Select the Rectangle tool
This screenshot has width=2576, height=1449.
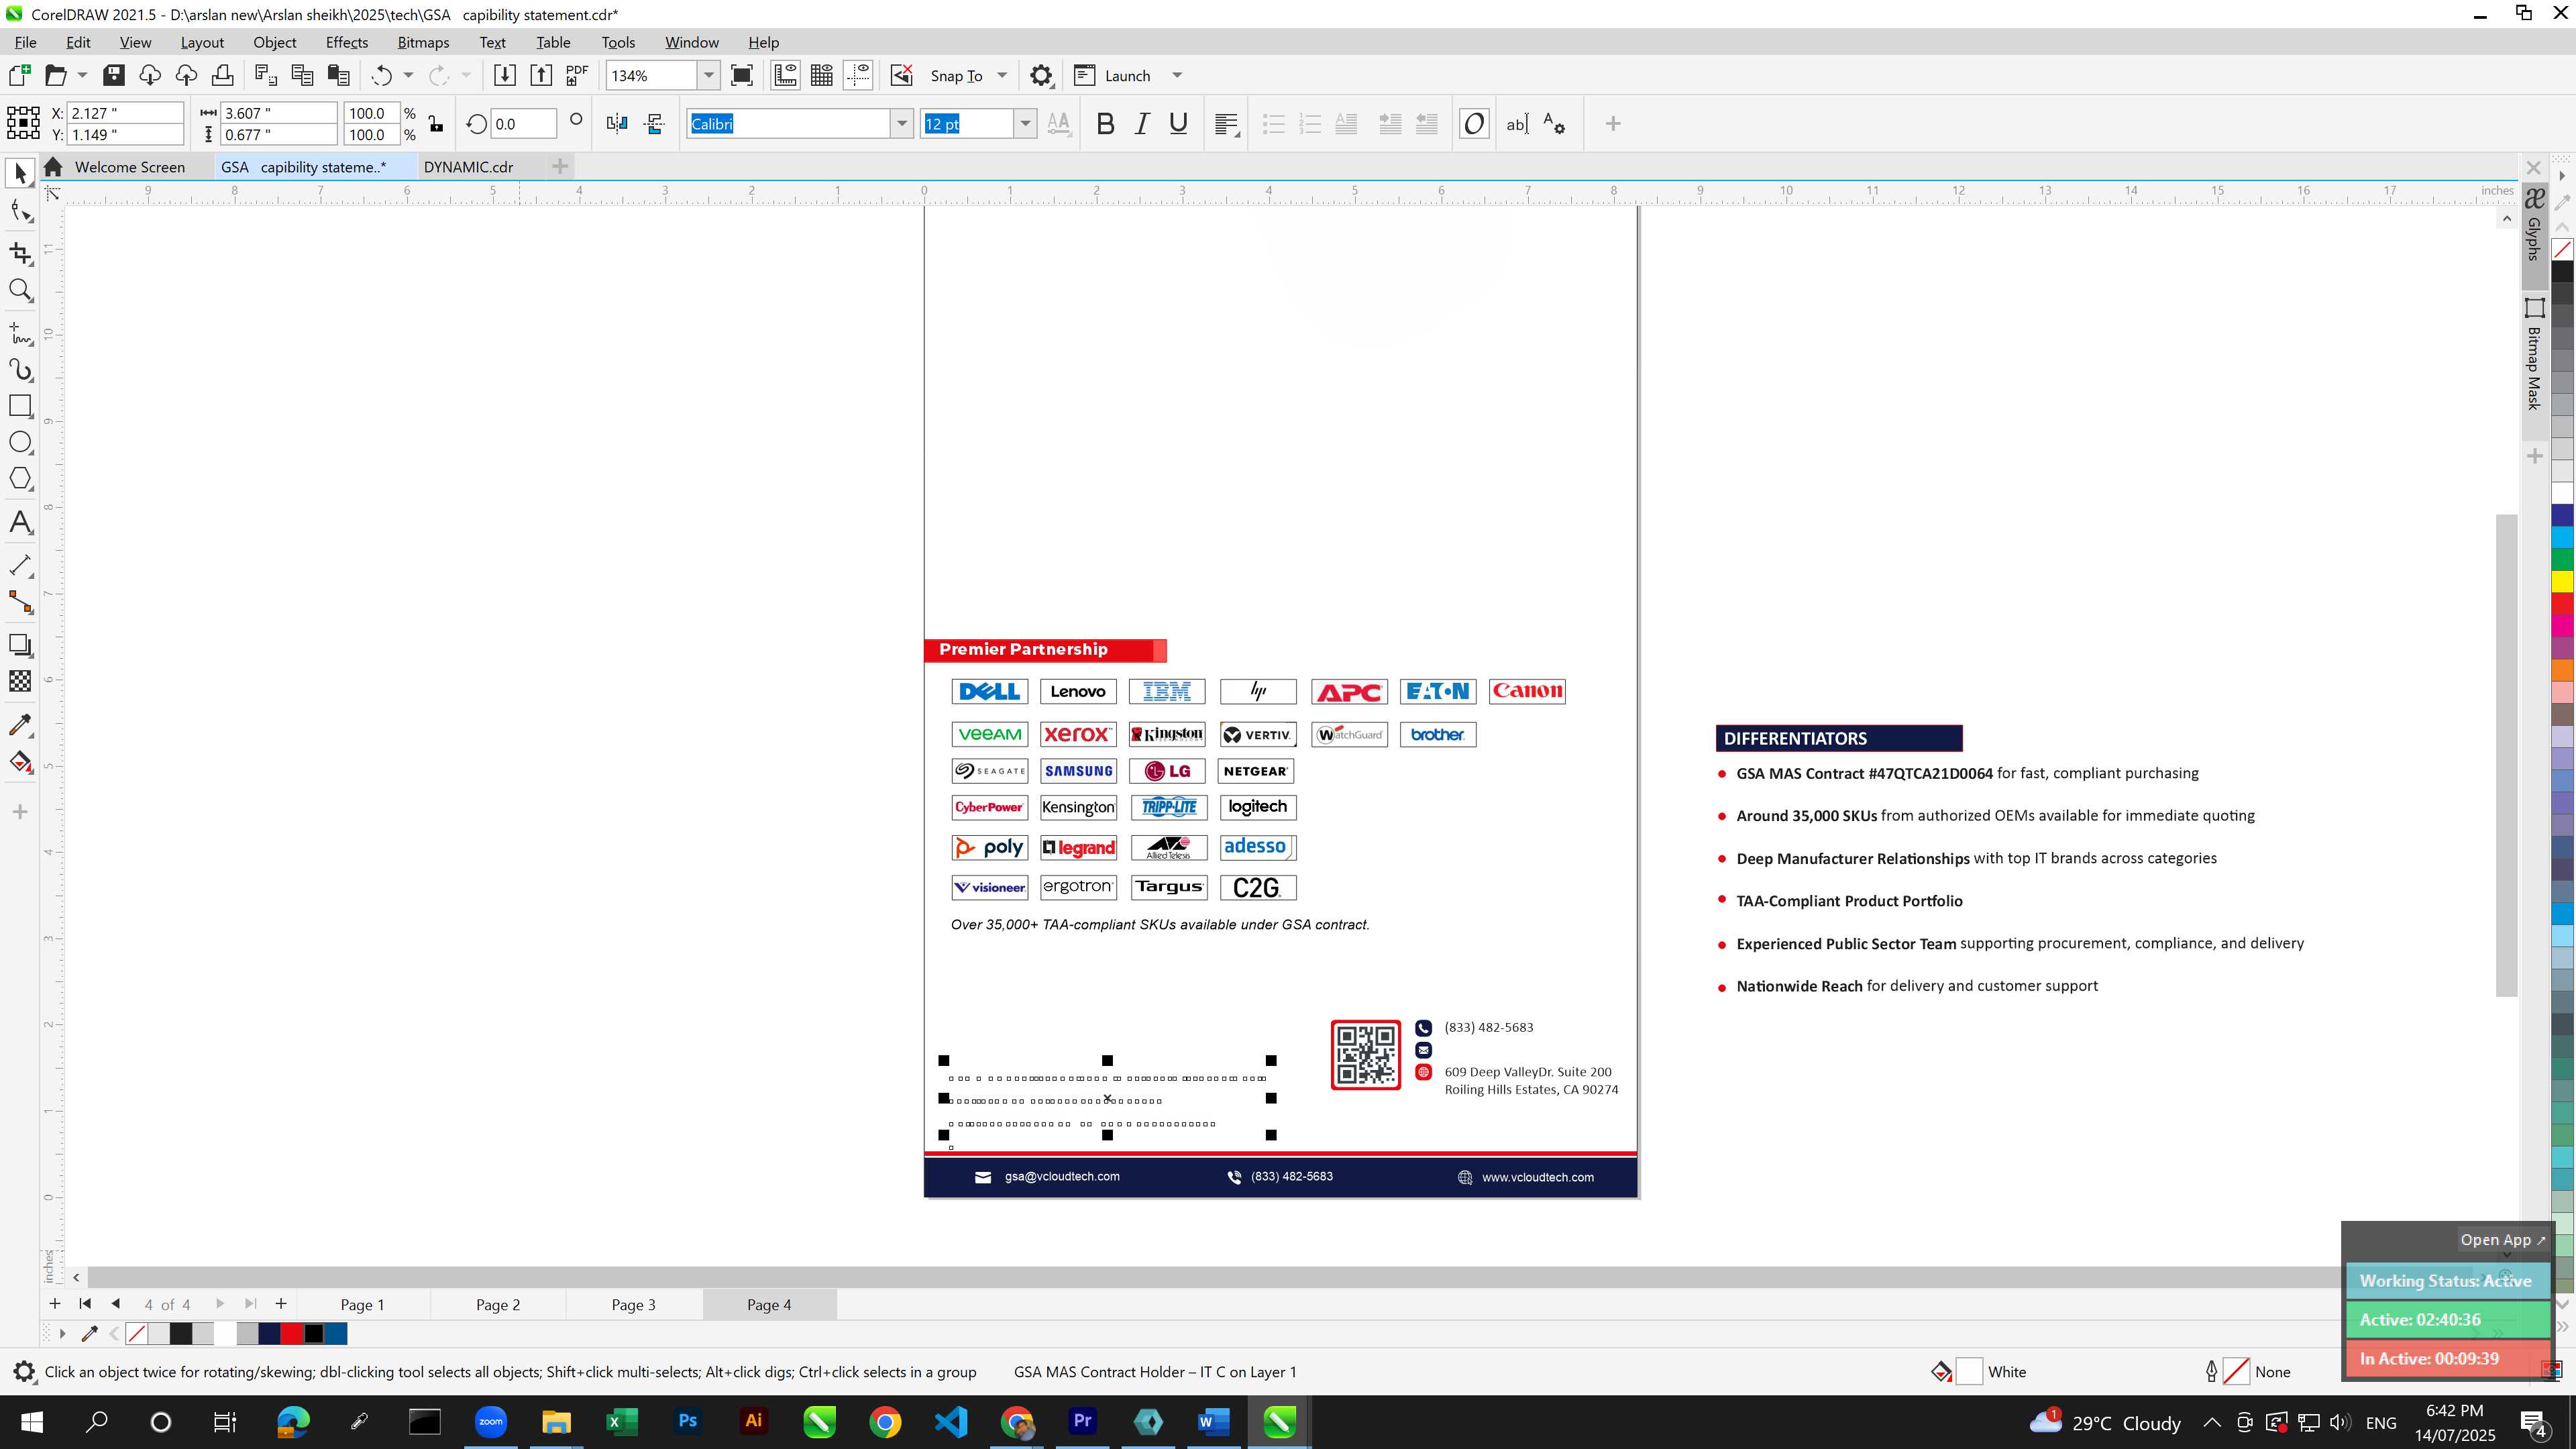20,406
